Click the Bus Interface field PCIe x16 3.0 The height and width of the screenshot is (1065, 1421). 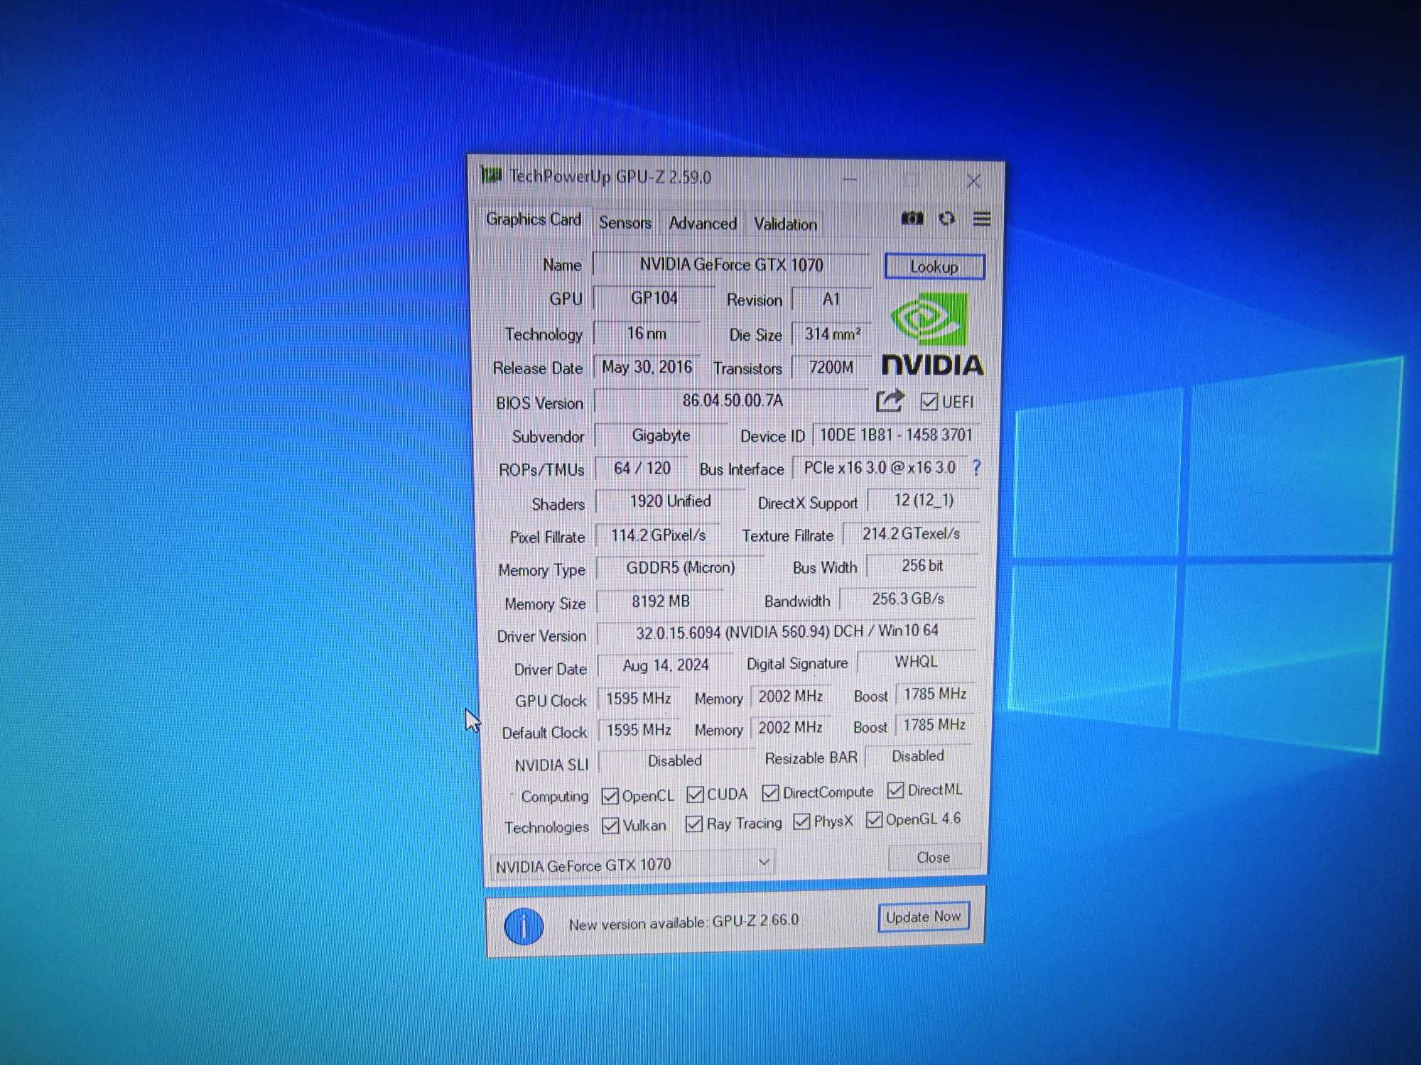point(880,468)
